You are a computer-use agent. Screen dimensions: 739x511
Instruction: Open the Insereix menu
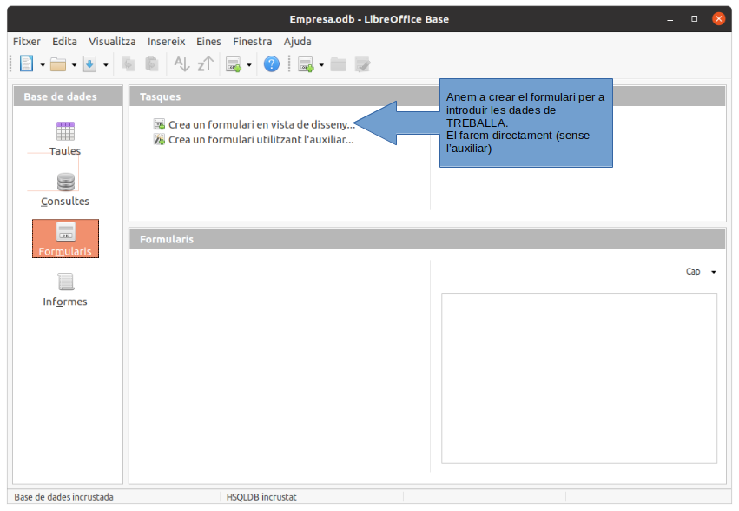(167, 42)
